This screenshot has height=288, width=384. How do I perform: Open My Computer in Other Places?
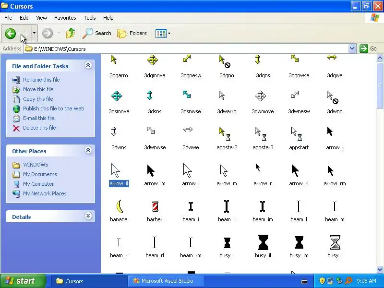[38, 184]
